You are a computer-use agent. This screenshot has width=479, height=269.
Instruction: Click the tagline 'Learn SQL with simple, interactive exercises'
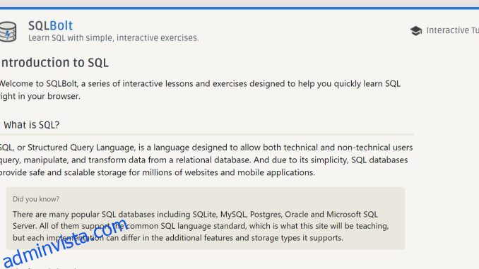pyautogui.click(x=113, y=38)
